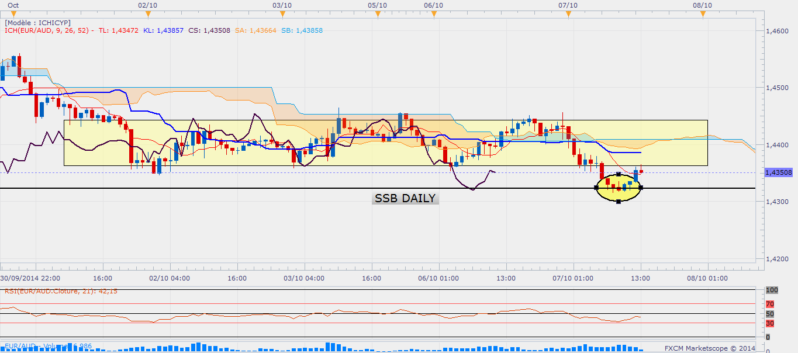Click the orange date marker under 03/10
Image resolution: width=798 pixels, height=353 pixels.
[283, 13]
